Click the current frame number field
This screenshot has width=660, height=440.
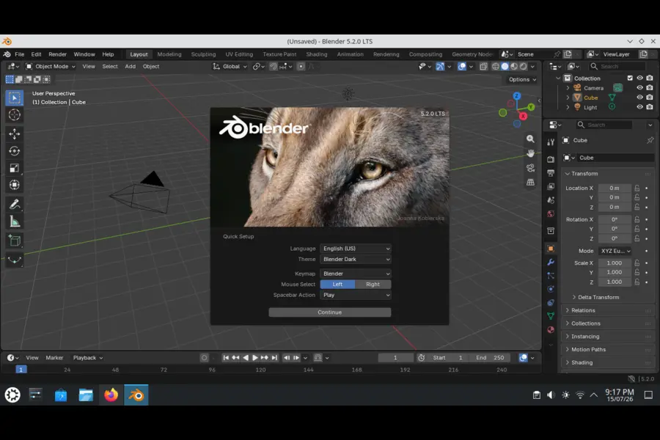395,357
